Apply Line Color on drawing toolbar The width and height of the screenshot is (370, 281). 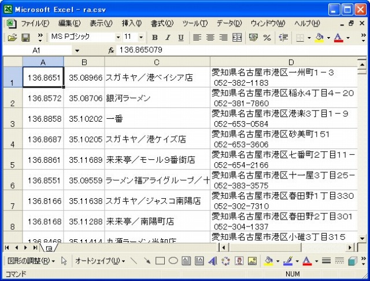[x=288, y=261]
